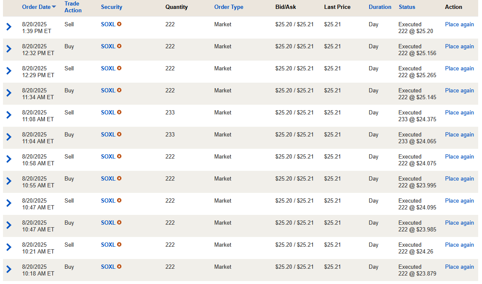Click the Order Date sort arrow icon
Viewport: 482px width, 284px height.
pyautogui.click(x=54, y=7)
